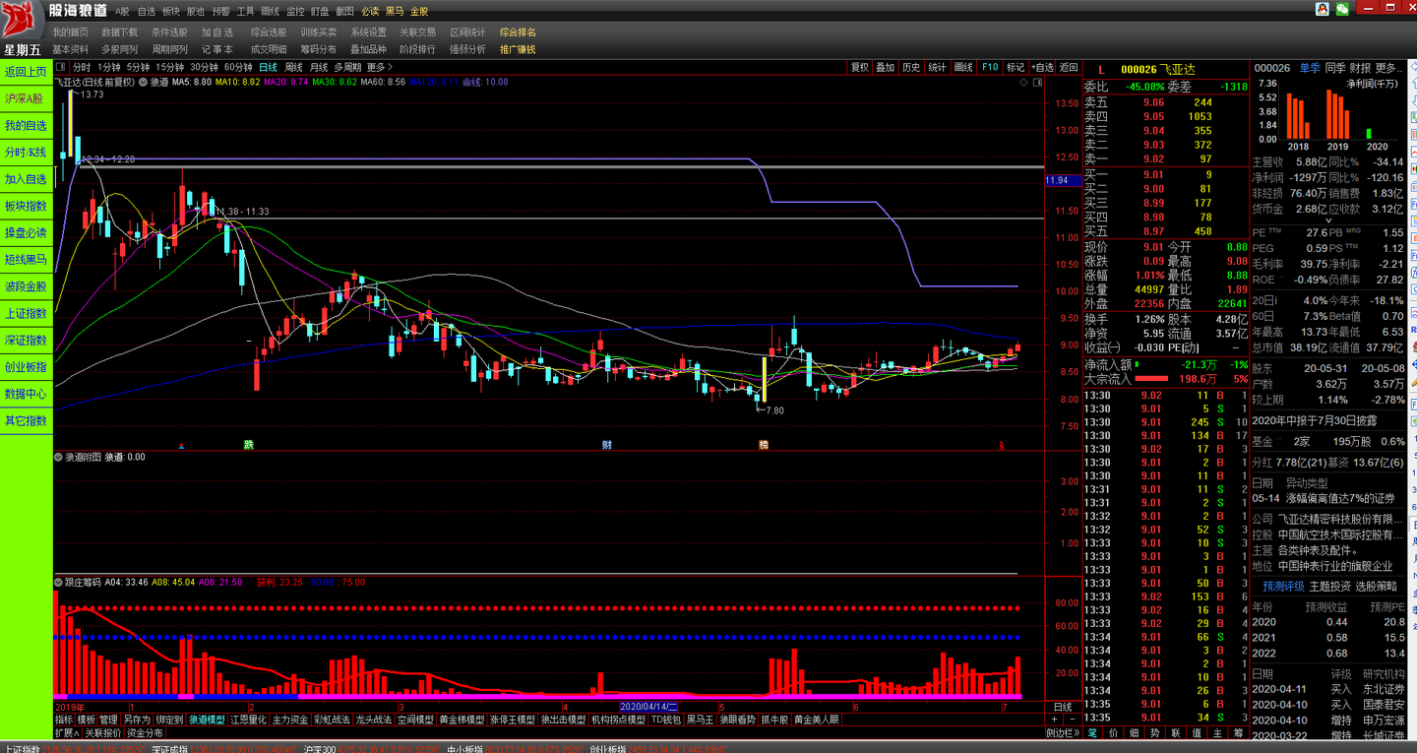Select the 狼道模型 indicator tab
This screenshot has width=1417, height=753.
(x=207, y=720)
